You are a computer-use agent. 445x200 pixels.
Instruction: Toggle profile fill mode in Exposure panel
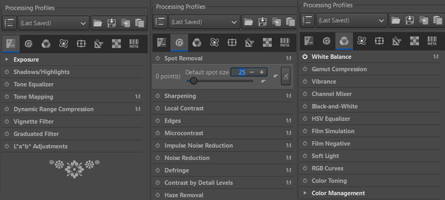click(9, 23)
